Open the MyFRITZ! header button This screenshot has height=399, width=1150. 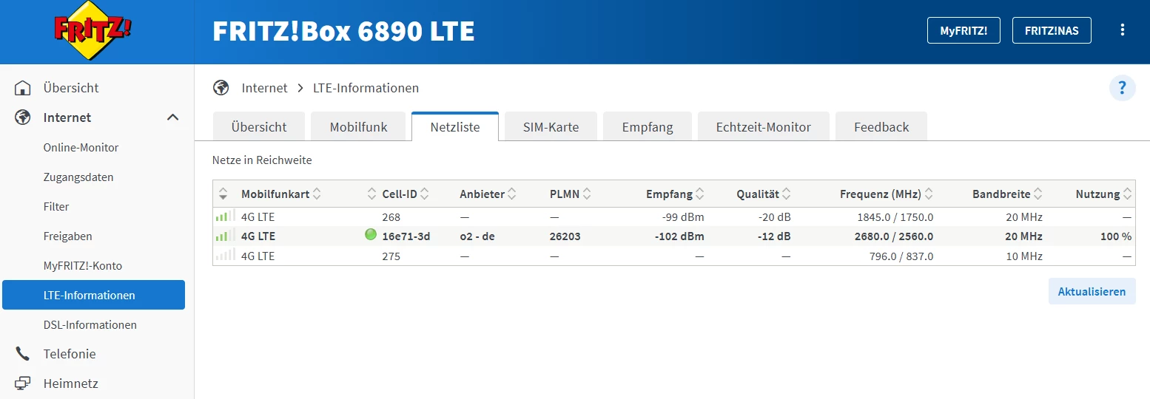coord(964,30)
